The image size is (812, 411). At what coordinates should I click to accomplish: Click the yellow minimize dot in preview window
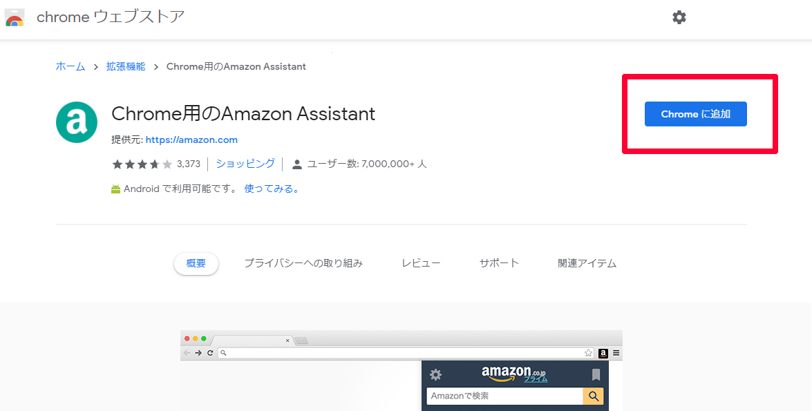pyautogui.click(x=196, y=338)
